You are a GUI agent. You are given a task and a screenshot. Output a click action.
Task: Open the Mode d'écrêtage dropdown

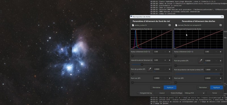194,93
